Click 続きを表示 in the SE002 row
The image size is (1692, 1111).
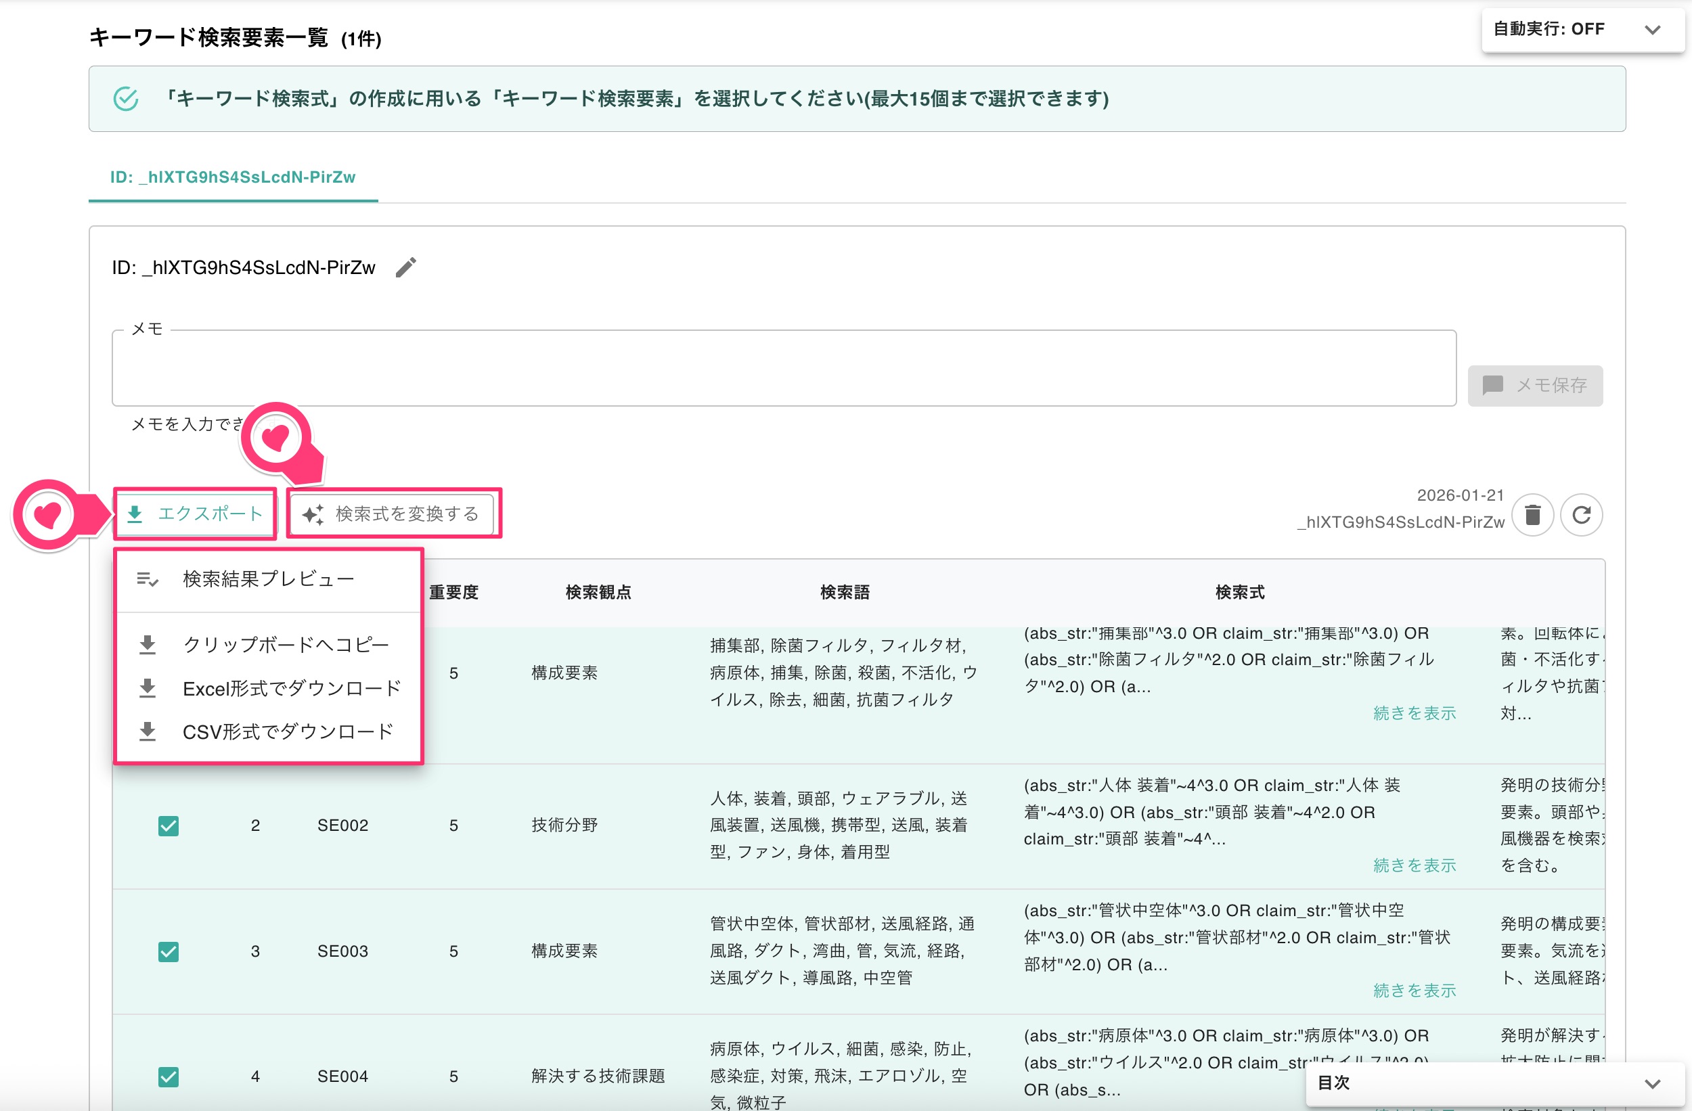click(1414, 865)
